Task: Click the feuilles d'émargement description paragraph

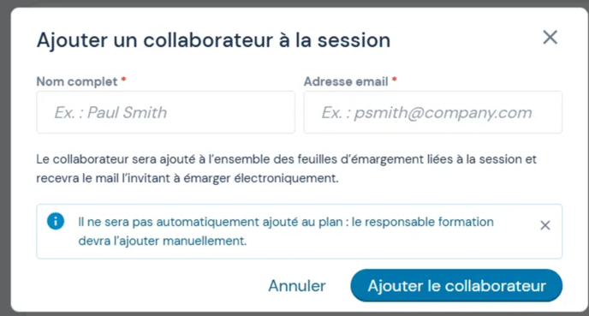Action: coord(286,169)
